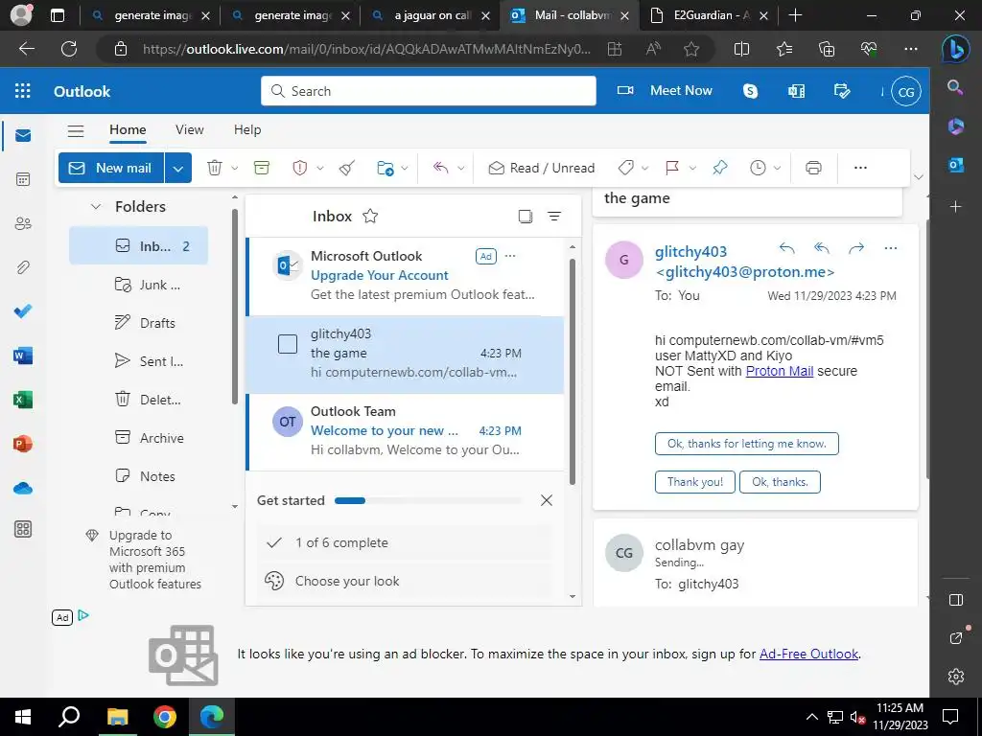Image resolution: width=982 pixels, height=736 pixels.
Task: Open Chrome from the Windows taskbar
Action: click(x=165, y=717)
